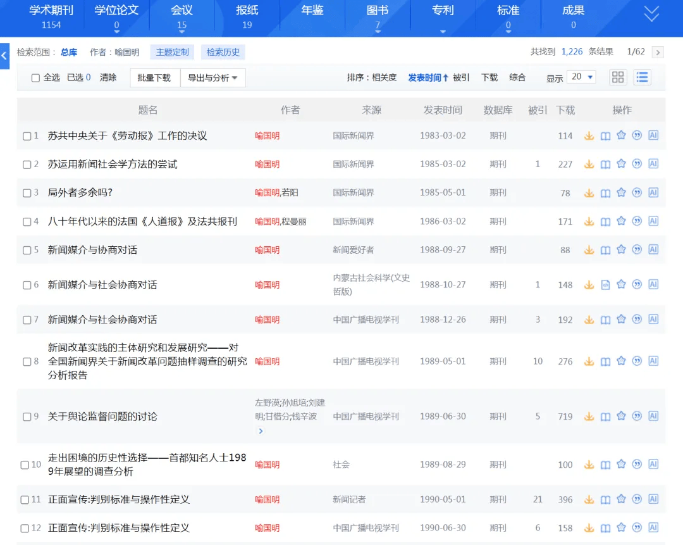
Task: Click co-author 程曼丽 in result 4
Action: 294,222
